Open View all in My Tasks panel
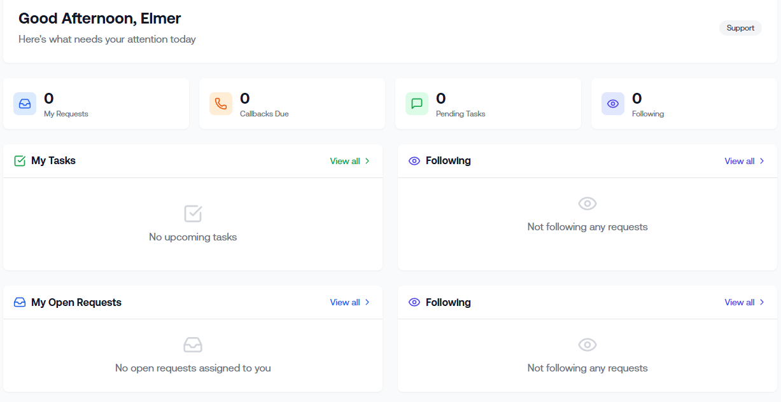Image resolution: width=781 pixels, height=402 pixels. pyautogui.click(x=345, y=161)
